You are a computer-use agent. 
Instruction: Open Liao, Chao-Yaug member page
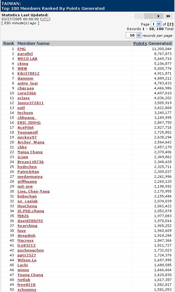click(x=33, y=191)
